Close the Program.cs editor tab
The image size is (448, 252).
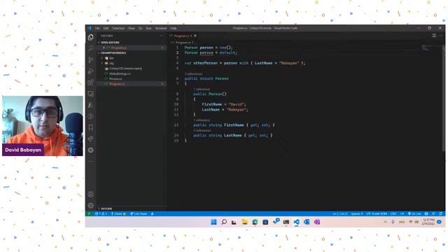pos(195,36)
